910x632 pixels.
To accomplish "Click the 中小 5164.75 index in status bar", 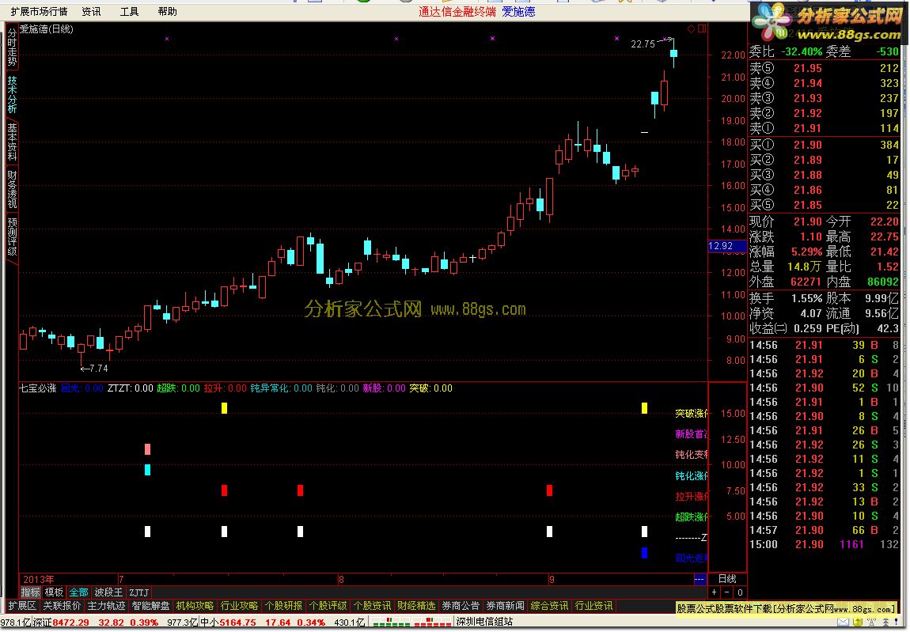I will pyautogui.click(x=228, y=623).
